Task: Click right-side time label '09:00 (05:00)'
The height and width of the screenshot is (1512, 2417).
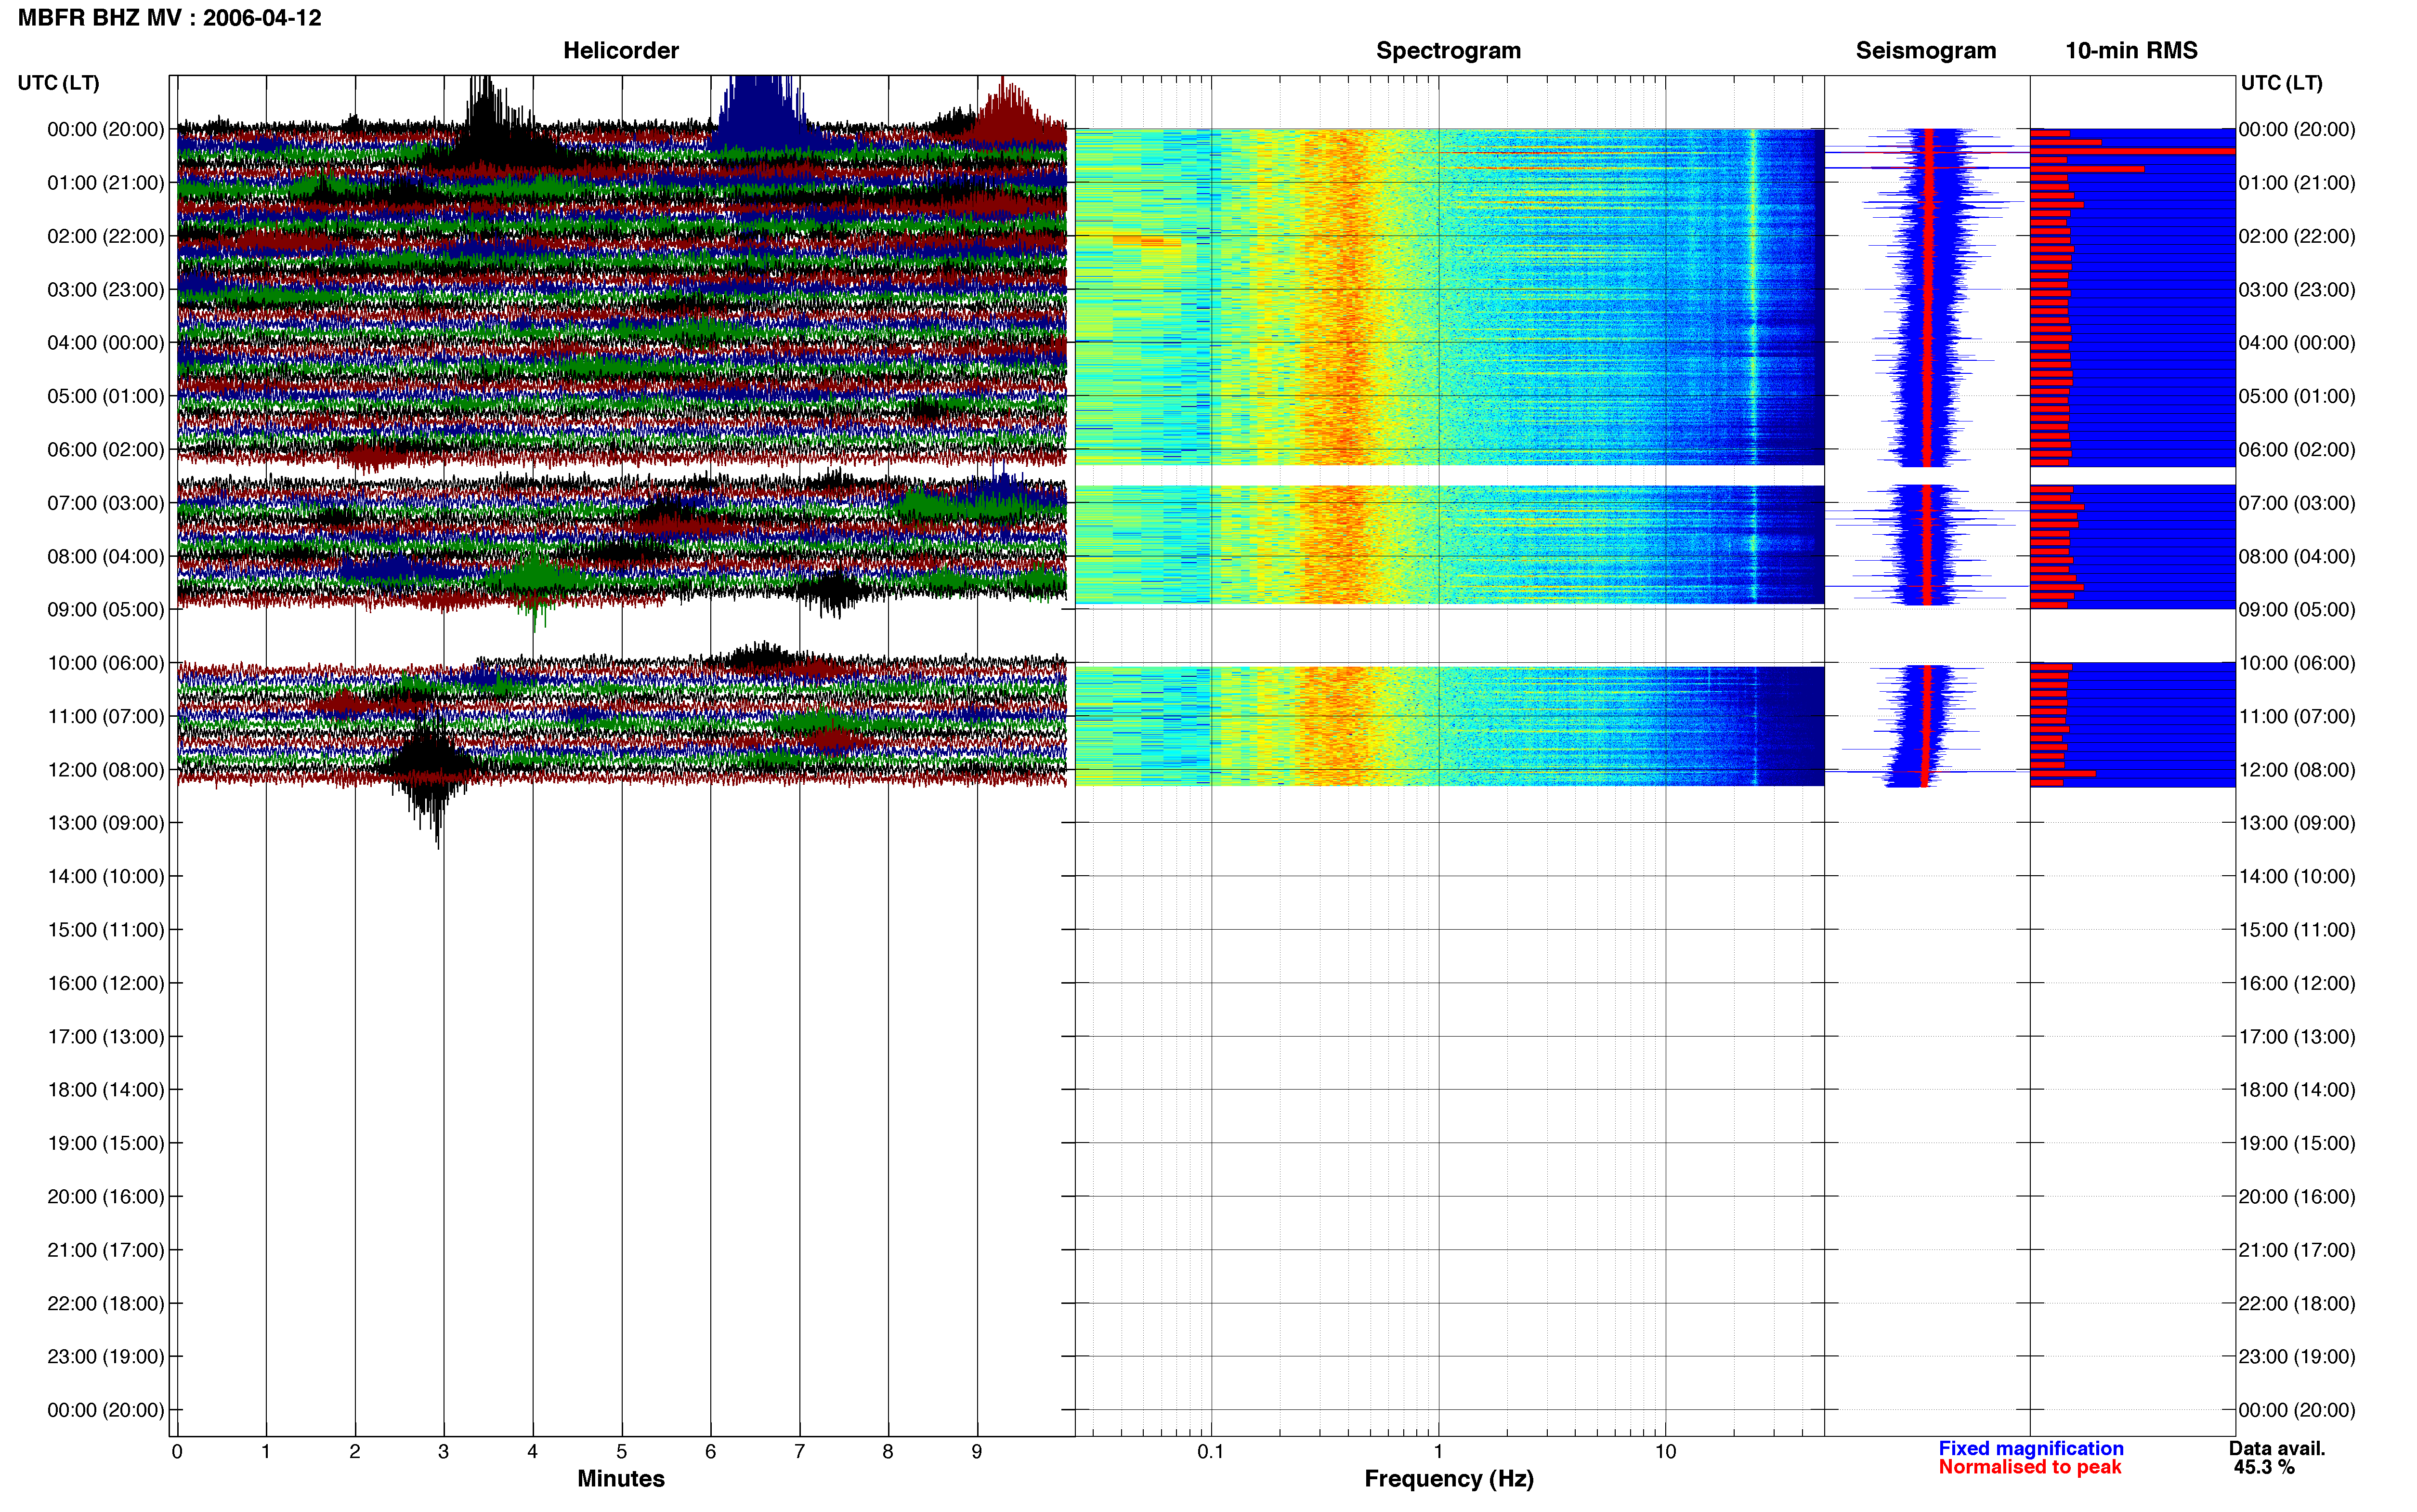Action: pyautogui.click(x=2296, y=610)
